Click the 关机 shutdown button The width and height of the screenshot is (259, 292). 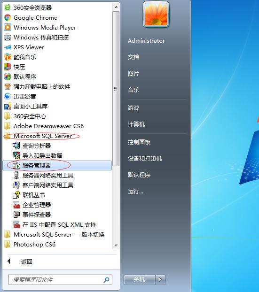[140, 279]
